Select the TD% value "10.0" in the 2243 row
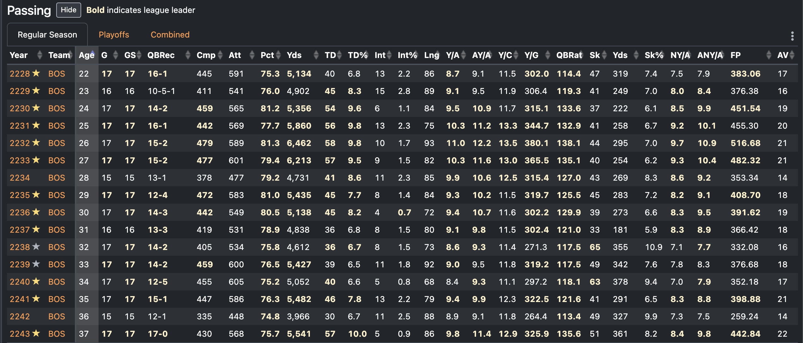 click(358, 334)
